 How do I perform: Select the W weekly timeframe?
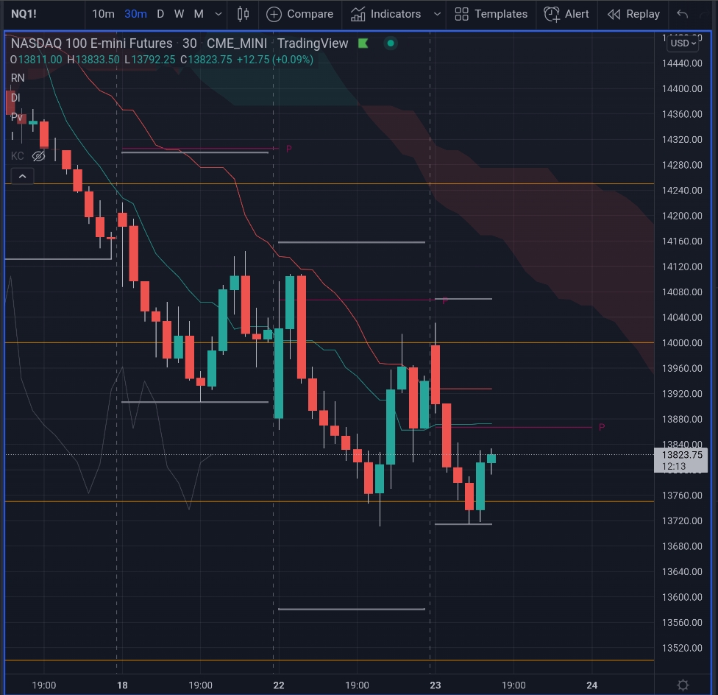point(179,14)
